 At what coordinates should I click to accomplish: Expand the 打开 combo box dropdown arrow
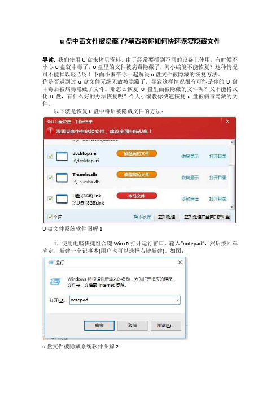pos(177,300)
